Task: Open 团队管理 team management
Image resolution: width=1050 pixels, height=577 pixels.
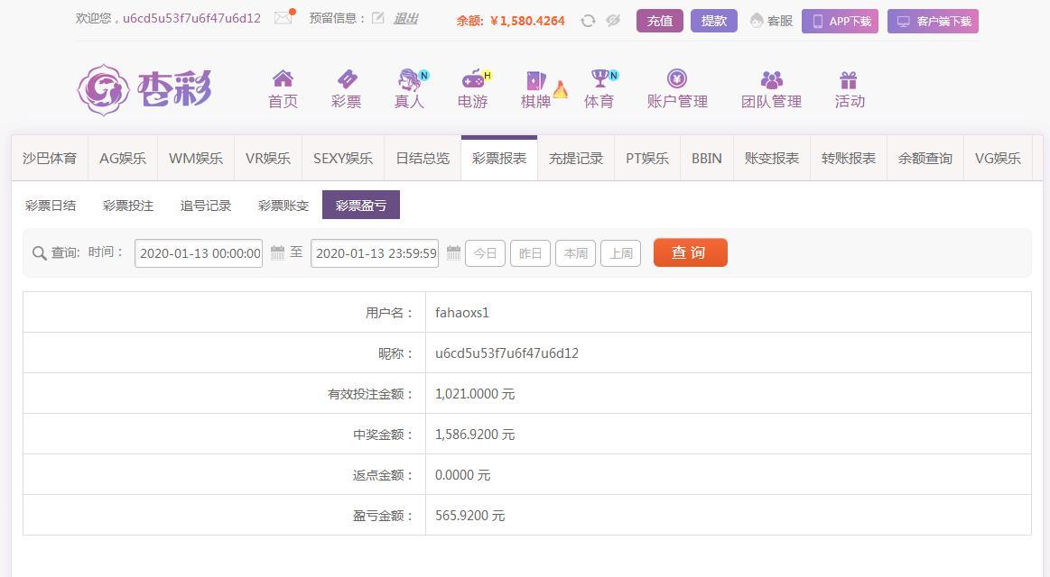Action: pyautogui.click(x=771, y=89)
